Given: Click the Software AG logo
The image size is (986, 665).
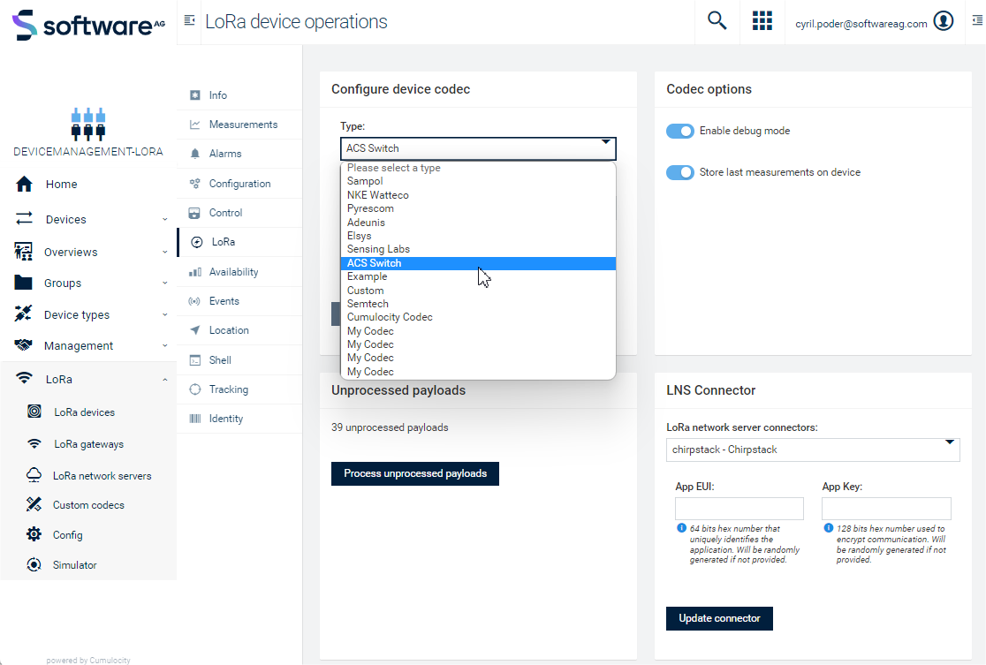Looking at the screenshot, I should [x=88, y=25].
